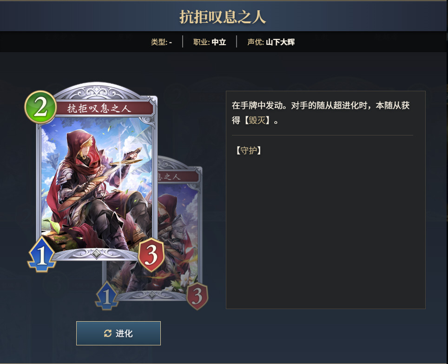448x364 pixels.
Task: Click the blue attack 1 icon on front card
Action: pyautogui.click(x=42, y=255)
